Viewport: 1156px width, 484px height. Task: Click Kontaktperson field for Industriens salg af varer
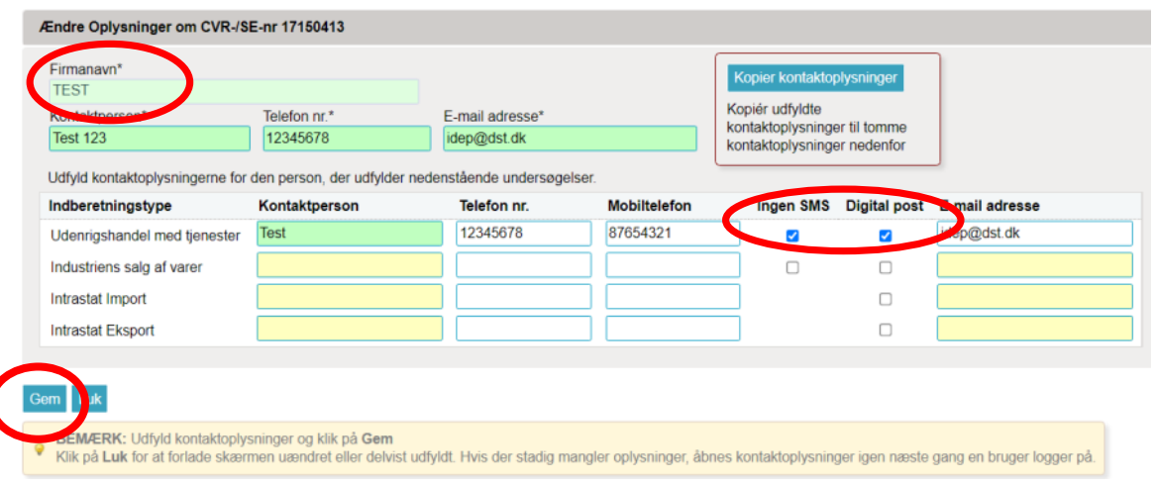[350, 265]
